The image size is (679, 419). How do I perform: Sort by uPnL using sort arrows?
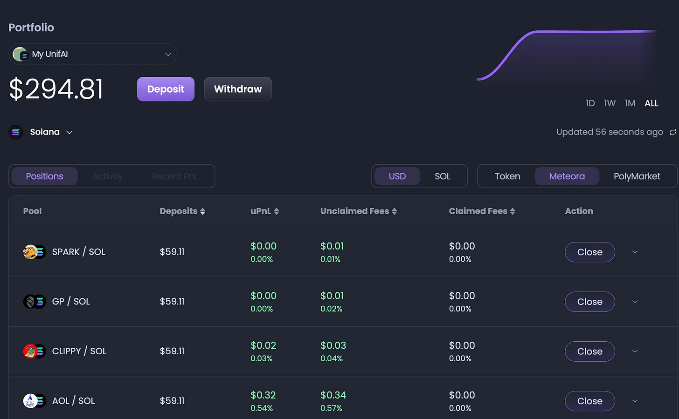[x=276, y=211]
